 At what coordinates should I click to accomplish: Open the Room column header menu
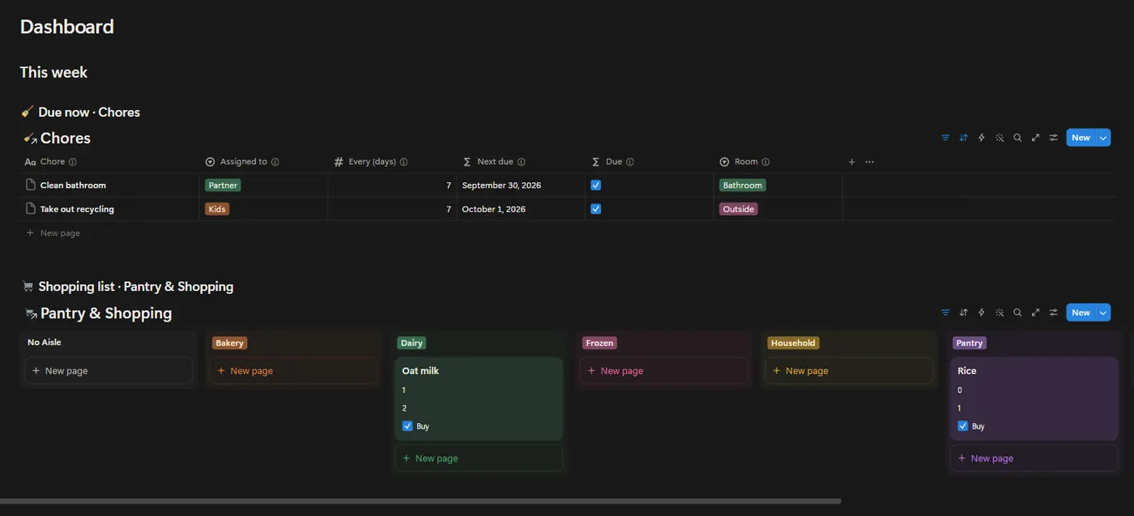click(778, 162)
